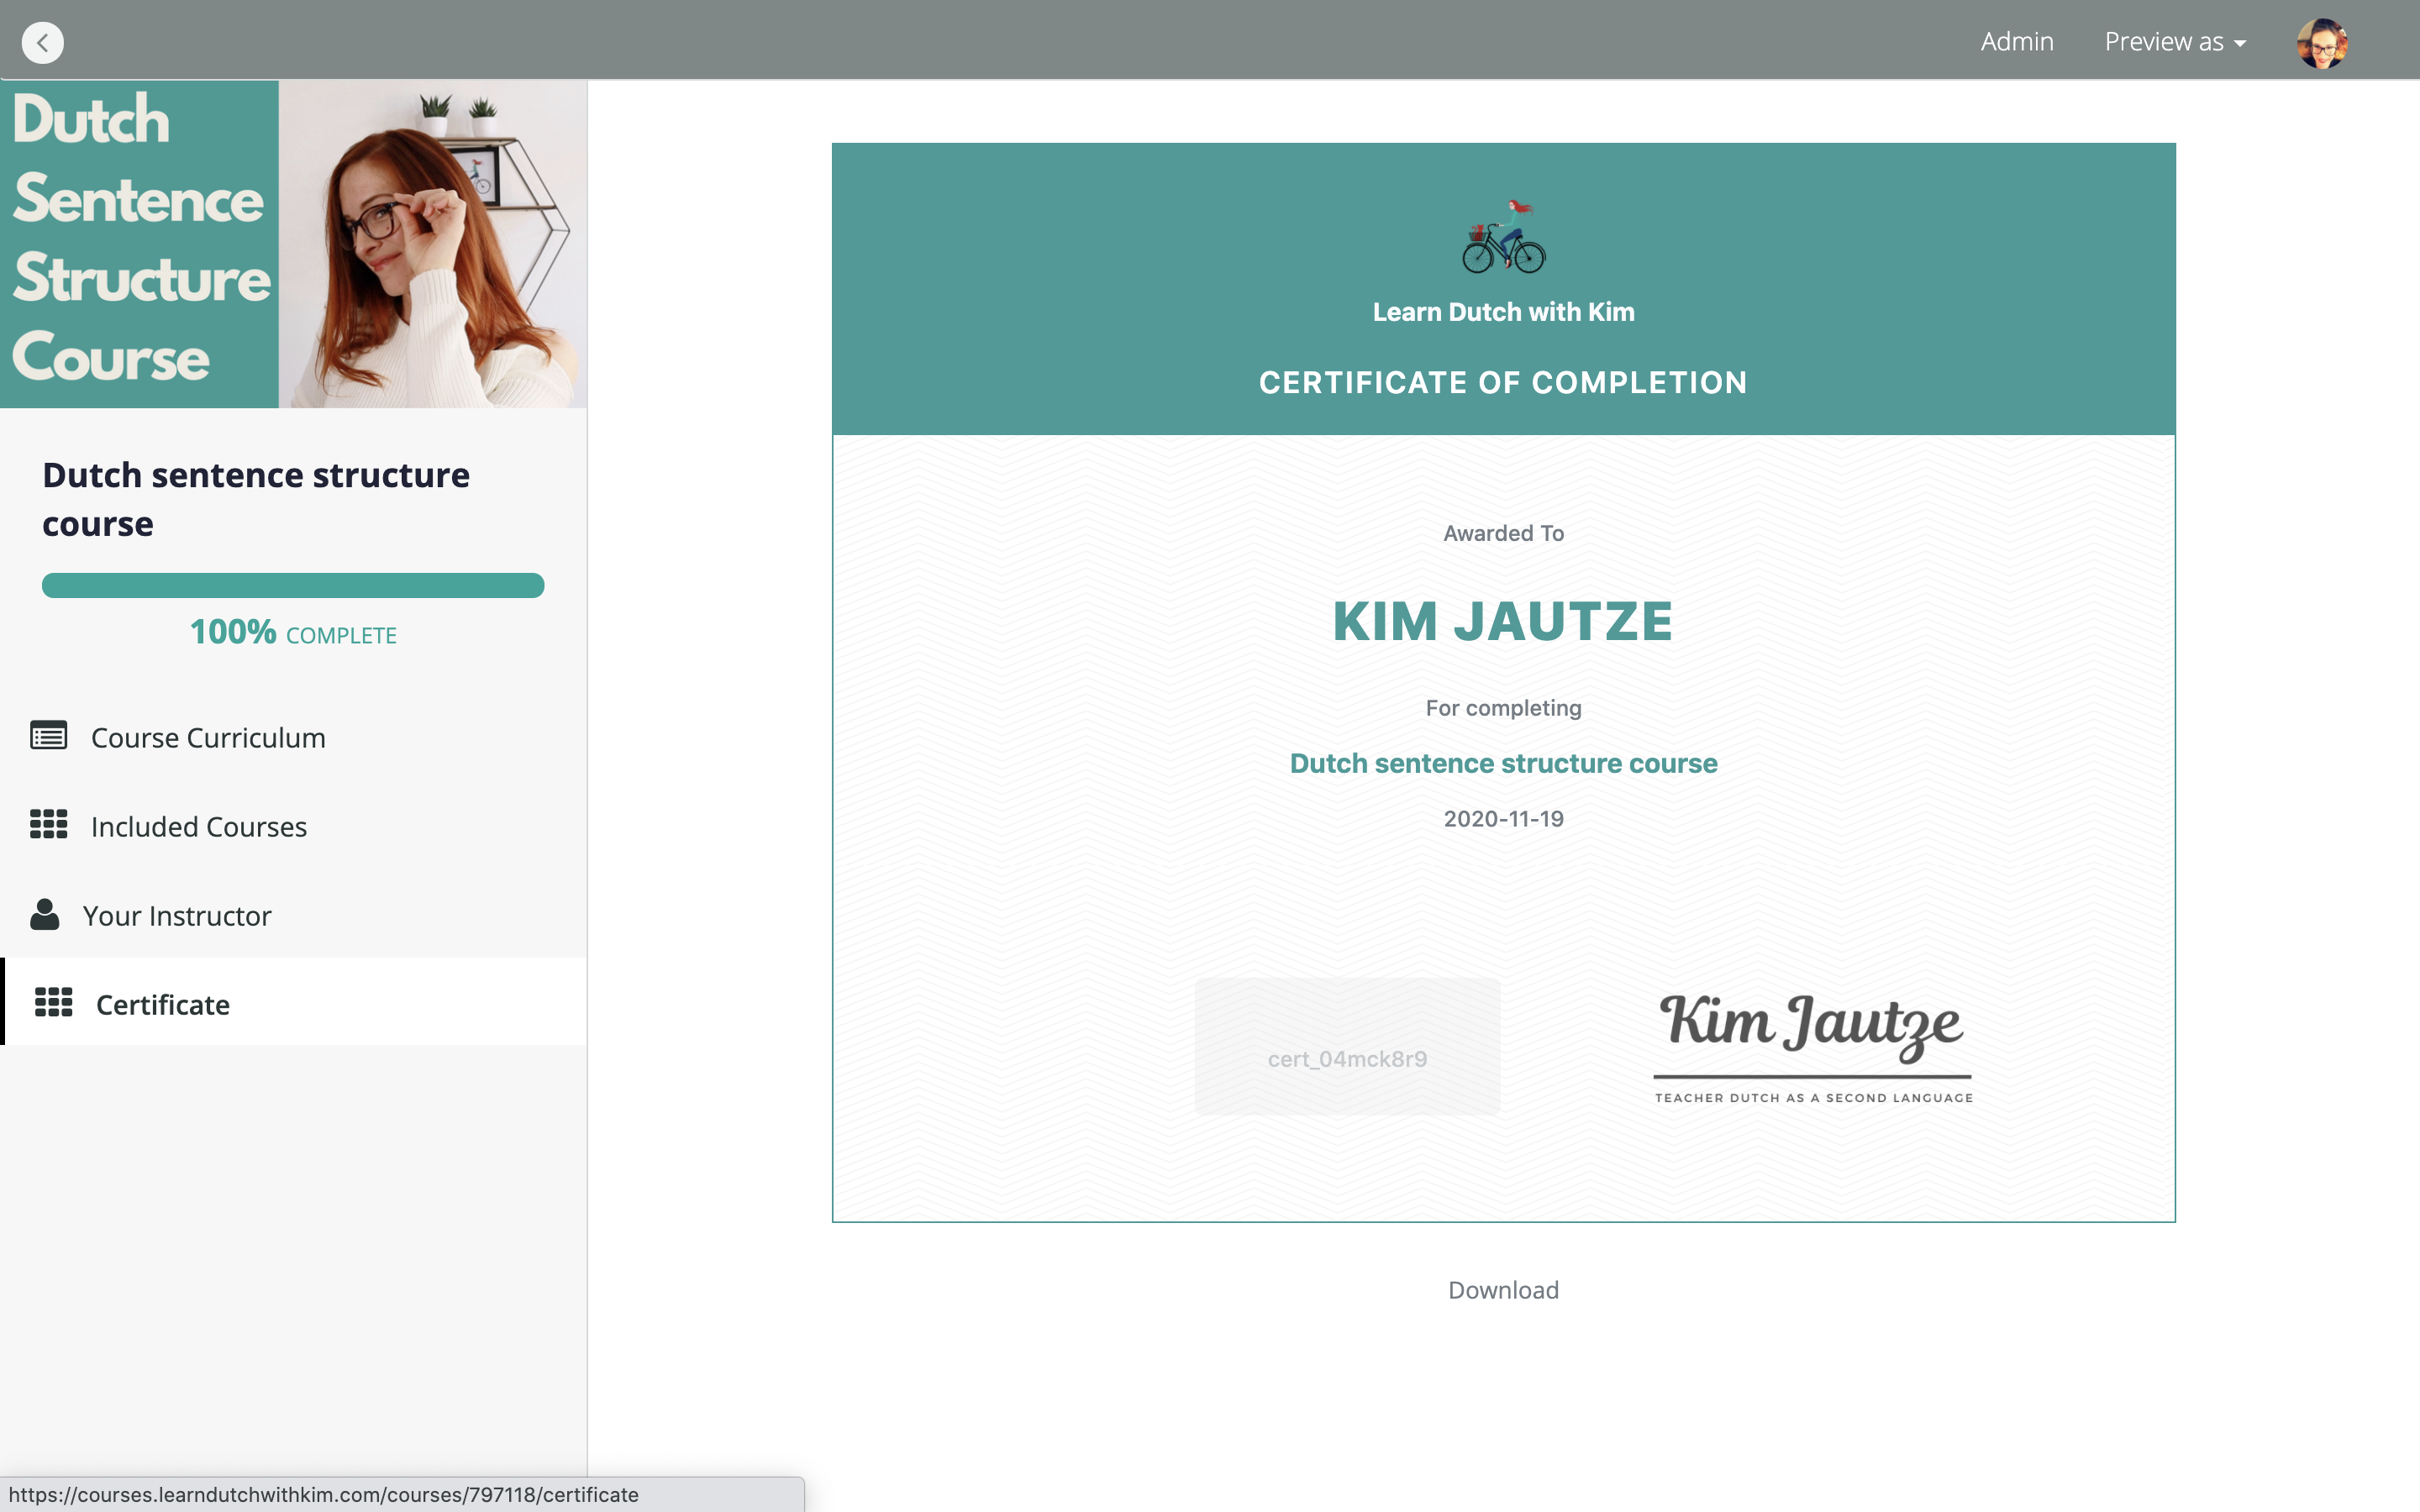
Task: Click the cert_04mck8r9 ID box
Action: pyautogui.click(x=1347, y=1047)
